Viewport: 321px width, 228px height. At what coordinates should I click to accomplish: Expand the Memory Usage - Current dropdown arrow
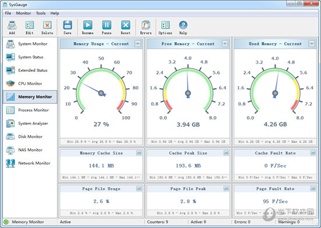point(138,44)
